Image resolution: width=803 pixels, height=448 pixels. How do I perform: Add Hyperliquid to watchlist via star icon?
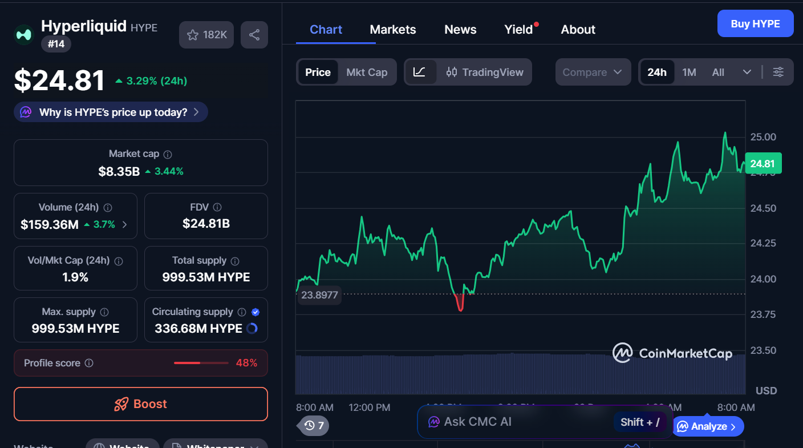coord(193,35)
